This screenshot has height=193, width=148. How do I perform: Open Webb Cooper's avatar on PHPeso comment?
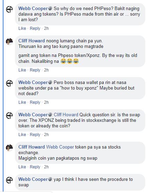(9, 9)
